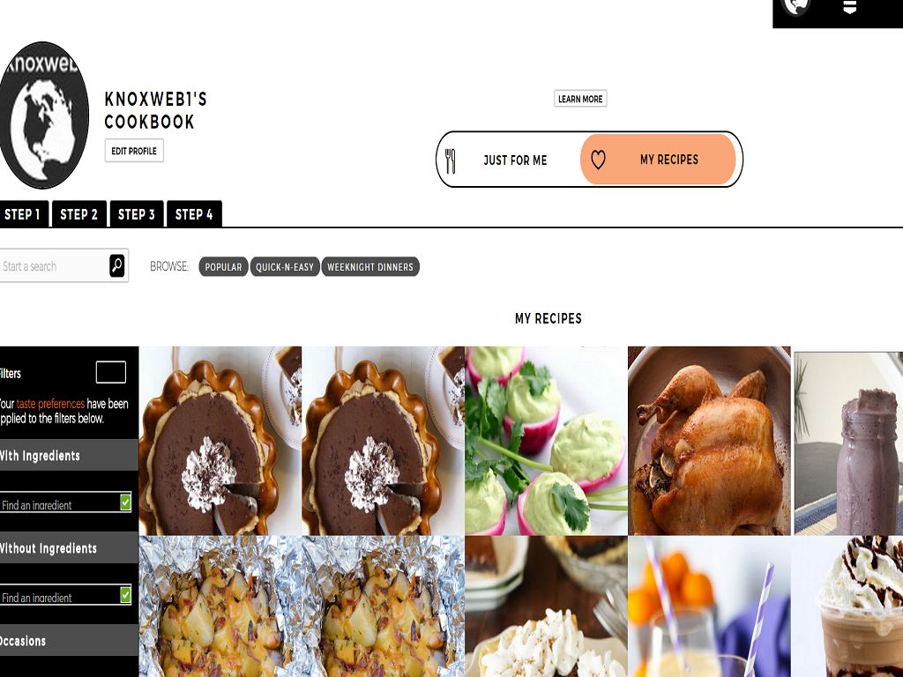Select the Just For Me option
The width and height of the screenshot is (903, 677).
tap(515, 160)
